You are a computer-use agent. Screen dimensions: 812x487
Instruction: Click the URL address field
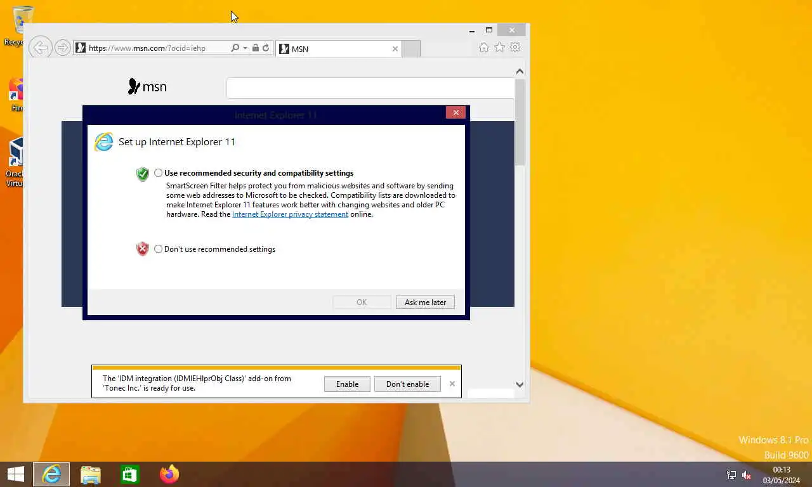coord(152,48)
